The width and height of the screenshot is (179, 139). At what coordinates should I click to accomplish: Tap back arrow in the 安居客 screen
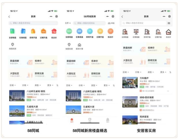[x=122, y=17]
